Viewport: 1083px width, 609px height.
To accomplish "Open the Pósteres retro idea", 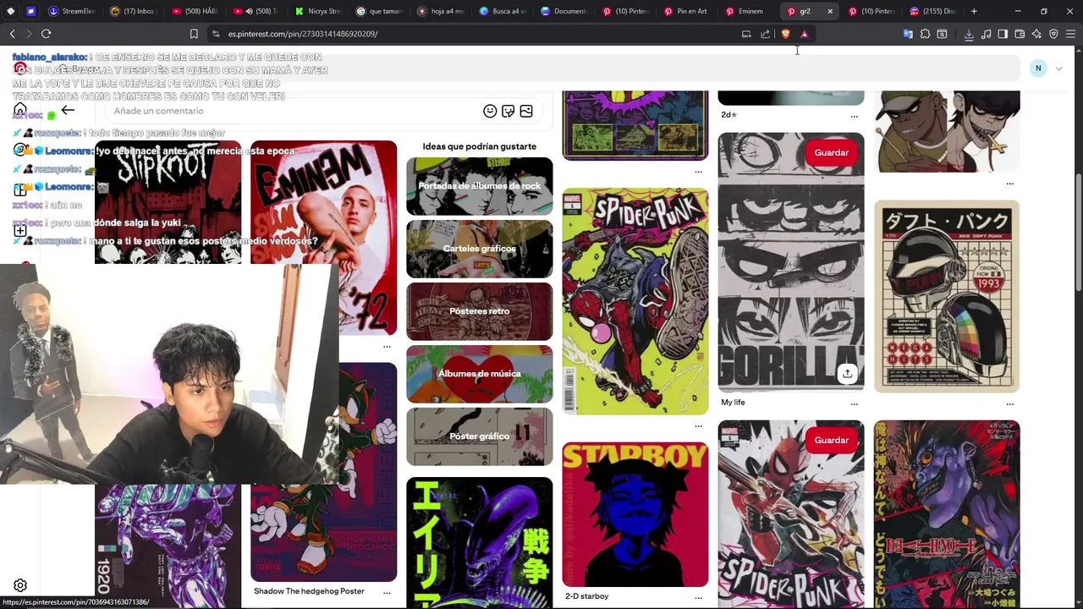I will tap(479, 311).
